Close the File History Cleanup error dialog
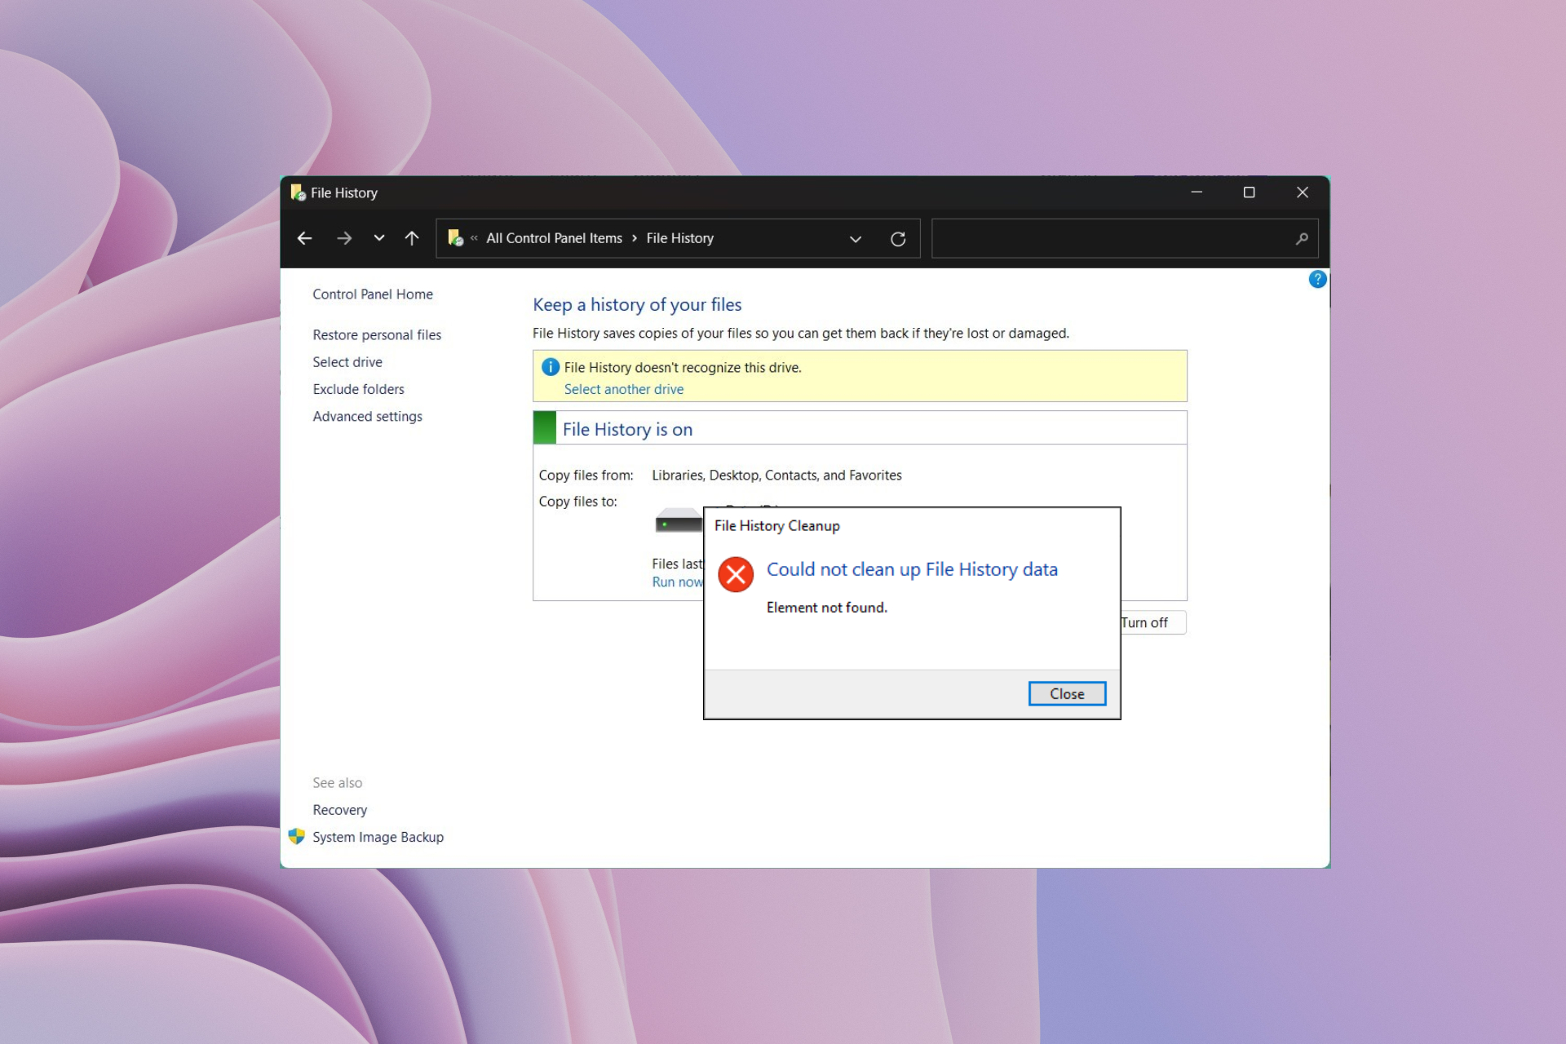Viewport: 1566px width, 1044px height. 1065,693
